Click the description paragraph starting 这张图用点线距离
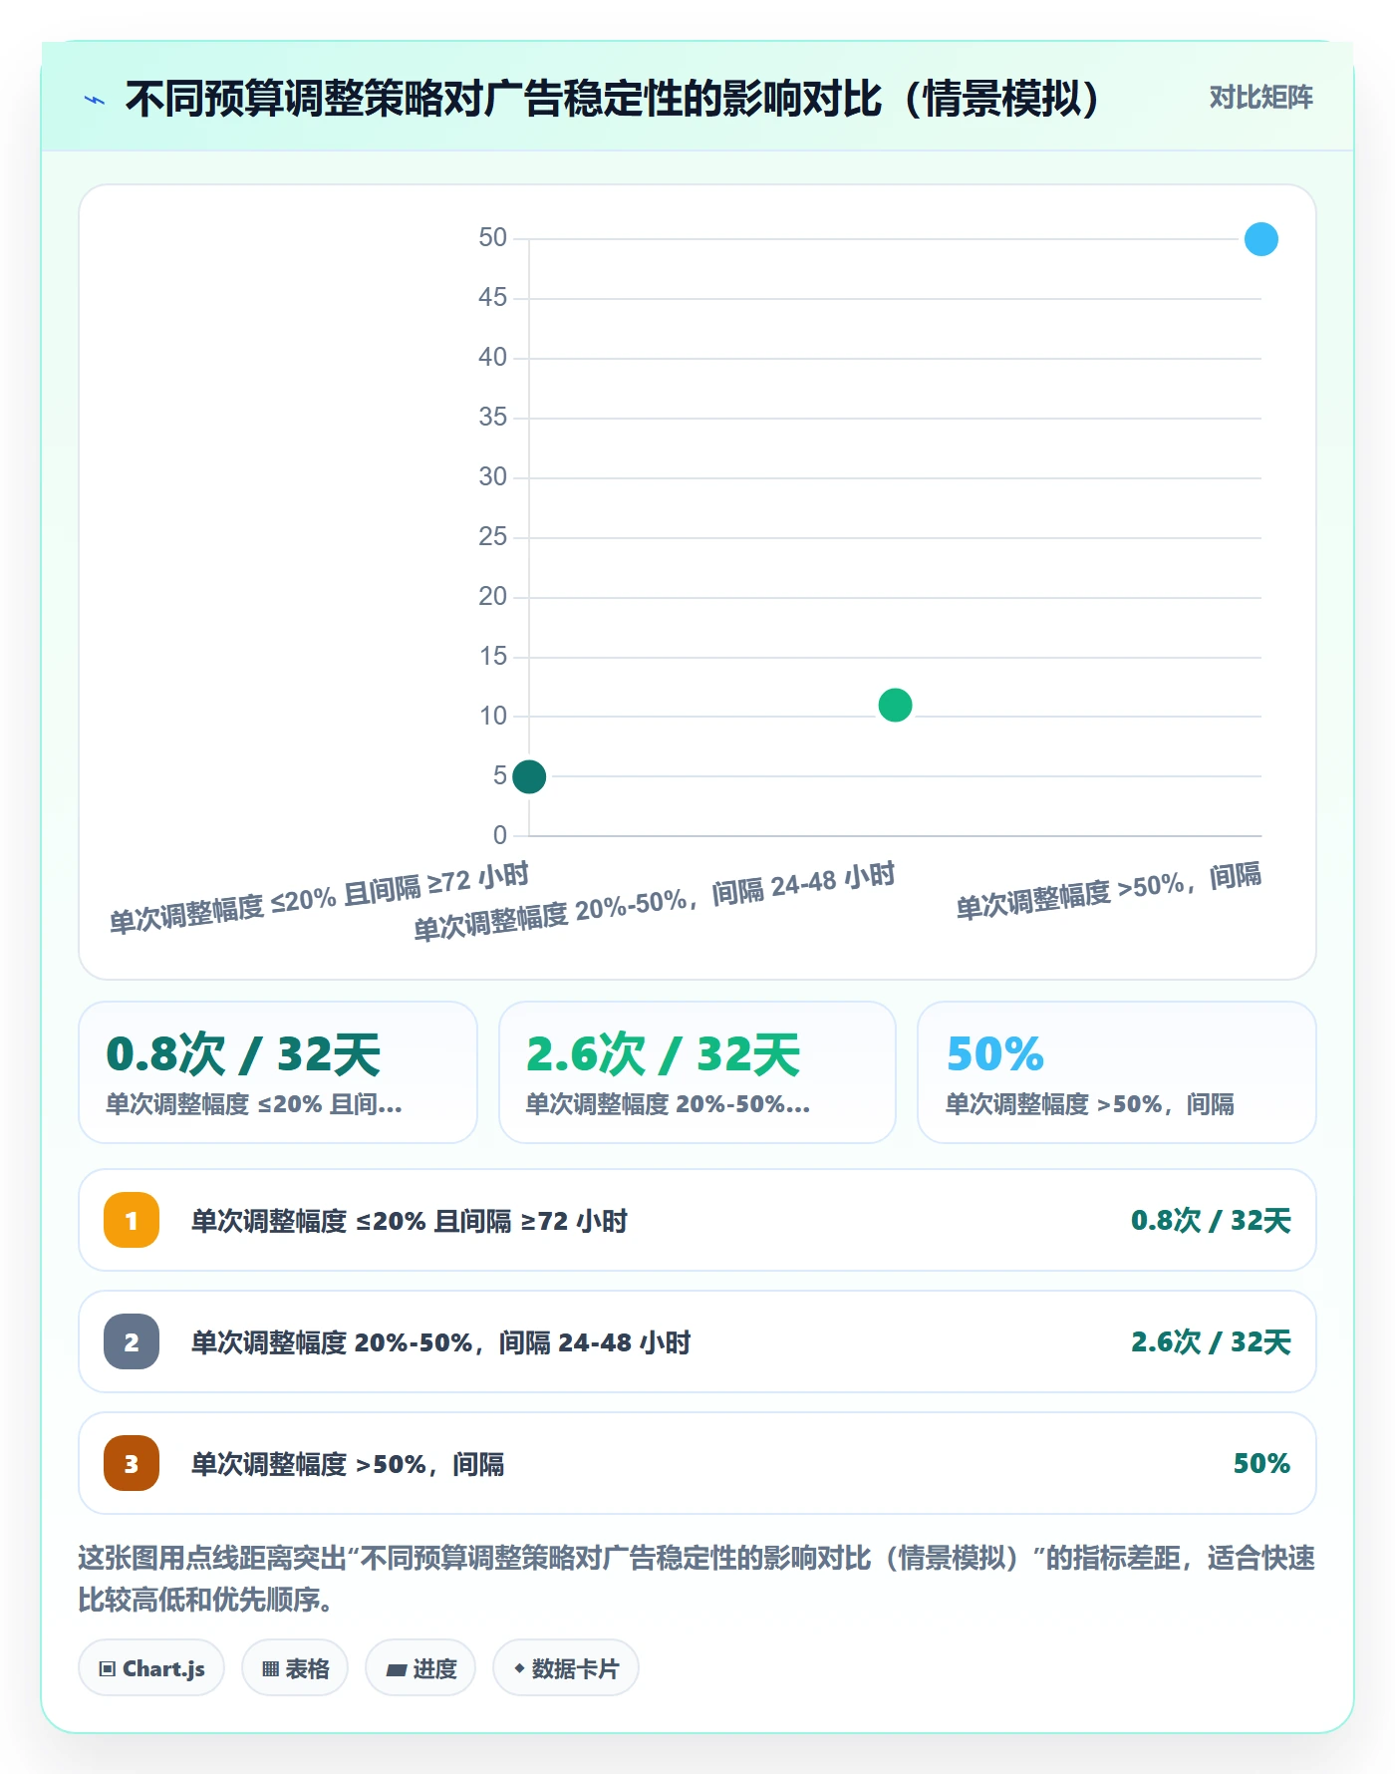1395x1774 pixels. [697, 1579]
